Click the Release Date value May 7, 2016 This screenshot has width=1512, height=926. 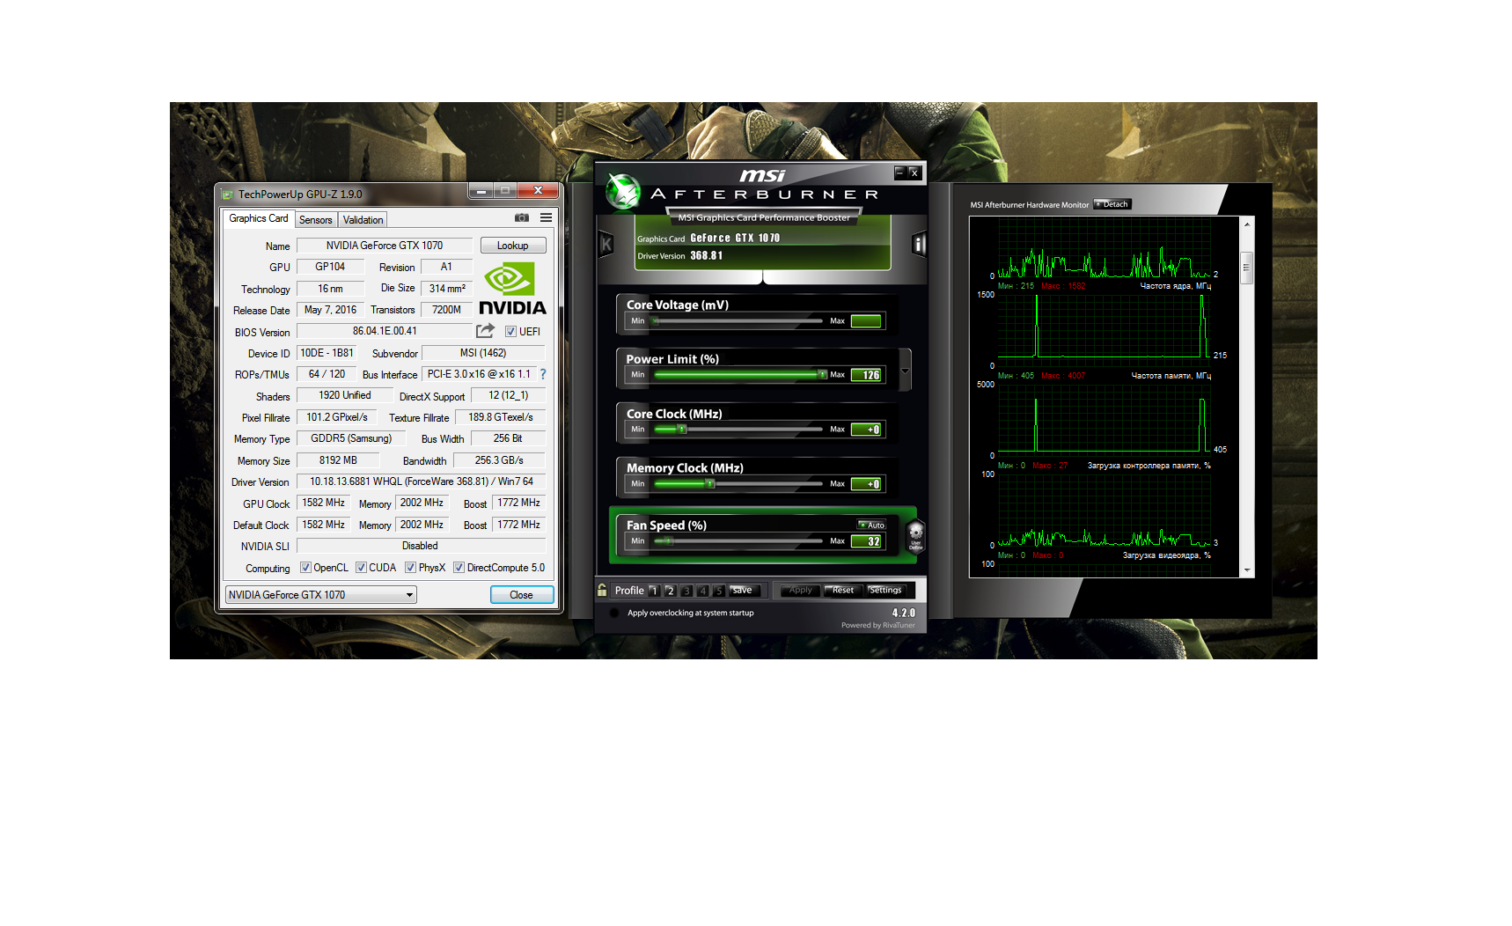(330, 310)
